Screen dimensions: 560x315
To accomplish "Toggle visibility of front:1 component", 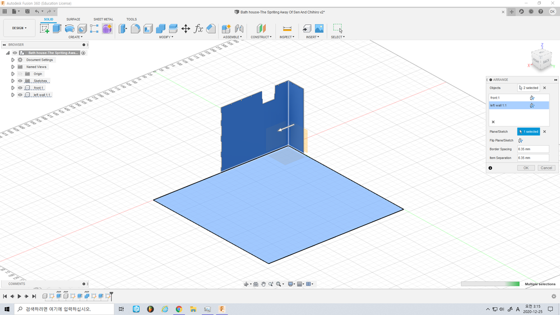I will point(20,88).
